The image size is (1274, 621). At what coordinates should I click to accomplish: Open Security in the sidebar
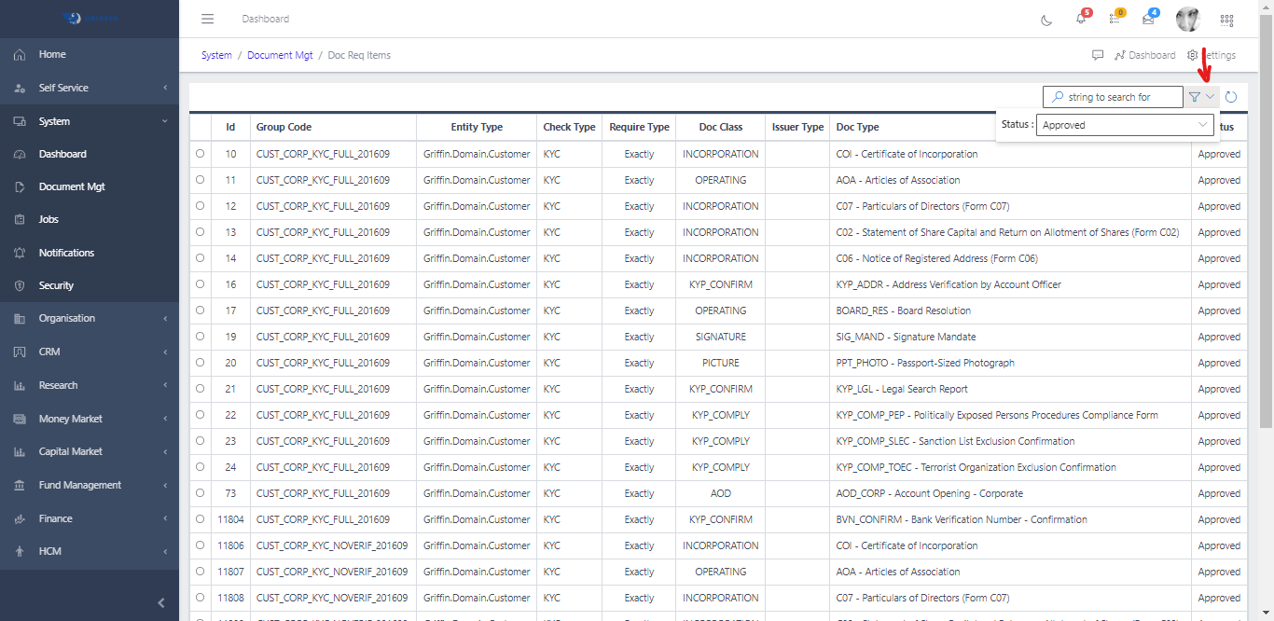56,285
